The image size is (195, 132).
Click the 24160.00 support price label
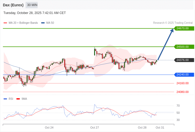[183, 83]
